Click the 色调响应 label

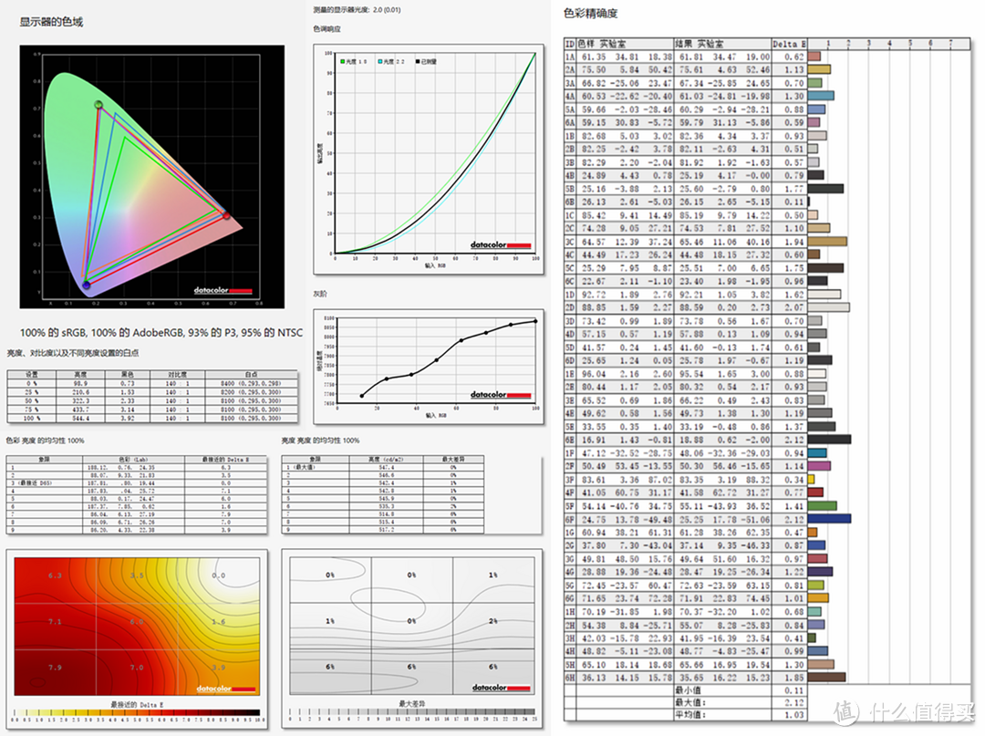[327, 29]
